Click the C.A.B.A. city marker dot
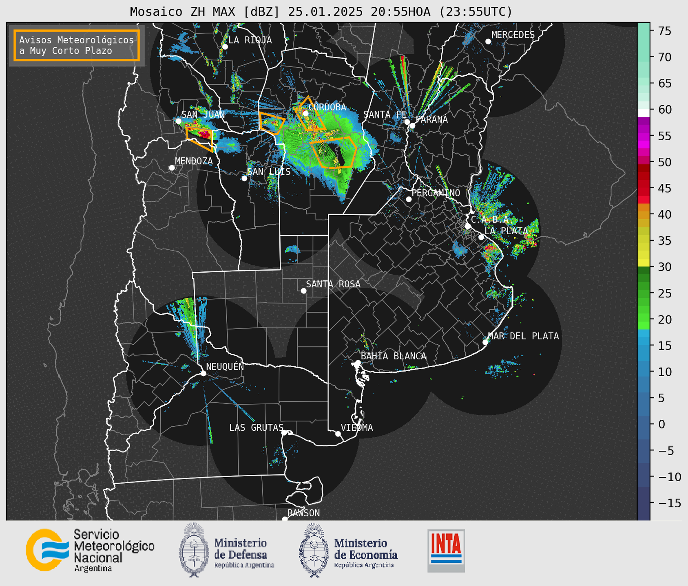 click(468, 226)
